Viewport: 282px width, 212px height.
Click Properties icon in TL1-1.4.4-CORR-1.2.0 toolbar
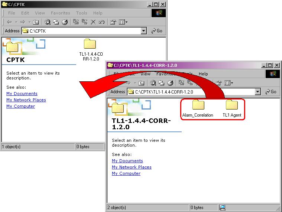[x=219, y=83]
